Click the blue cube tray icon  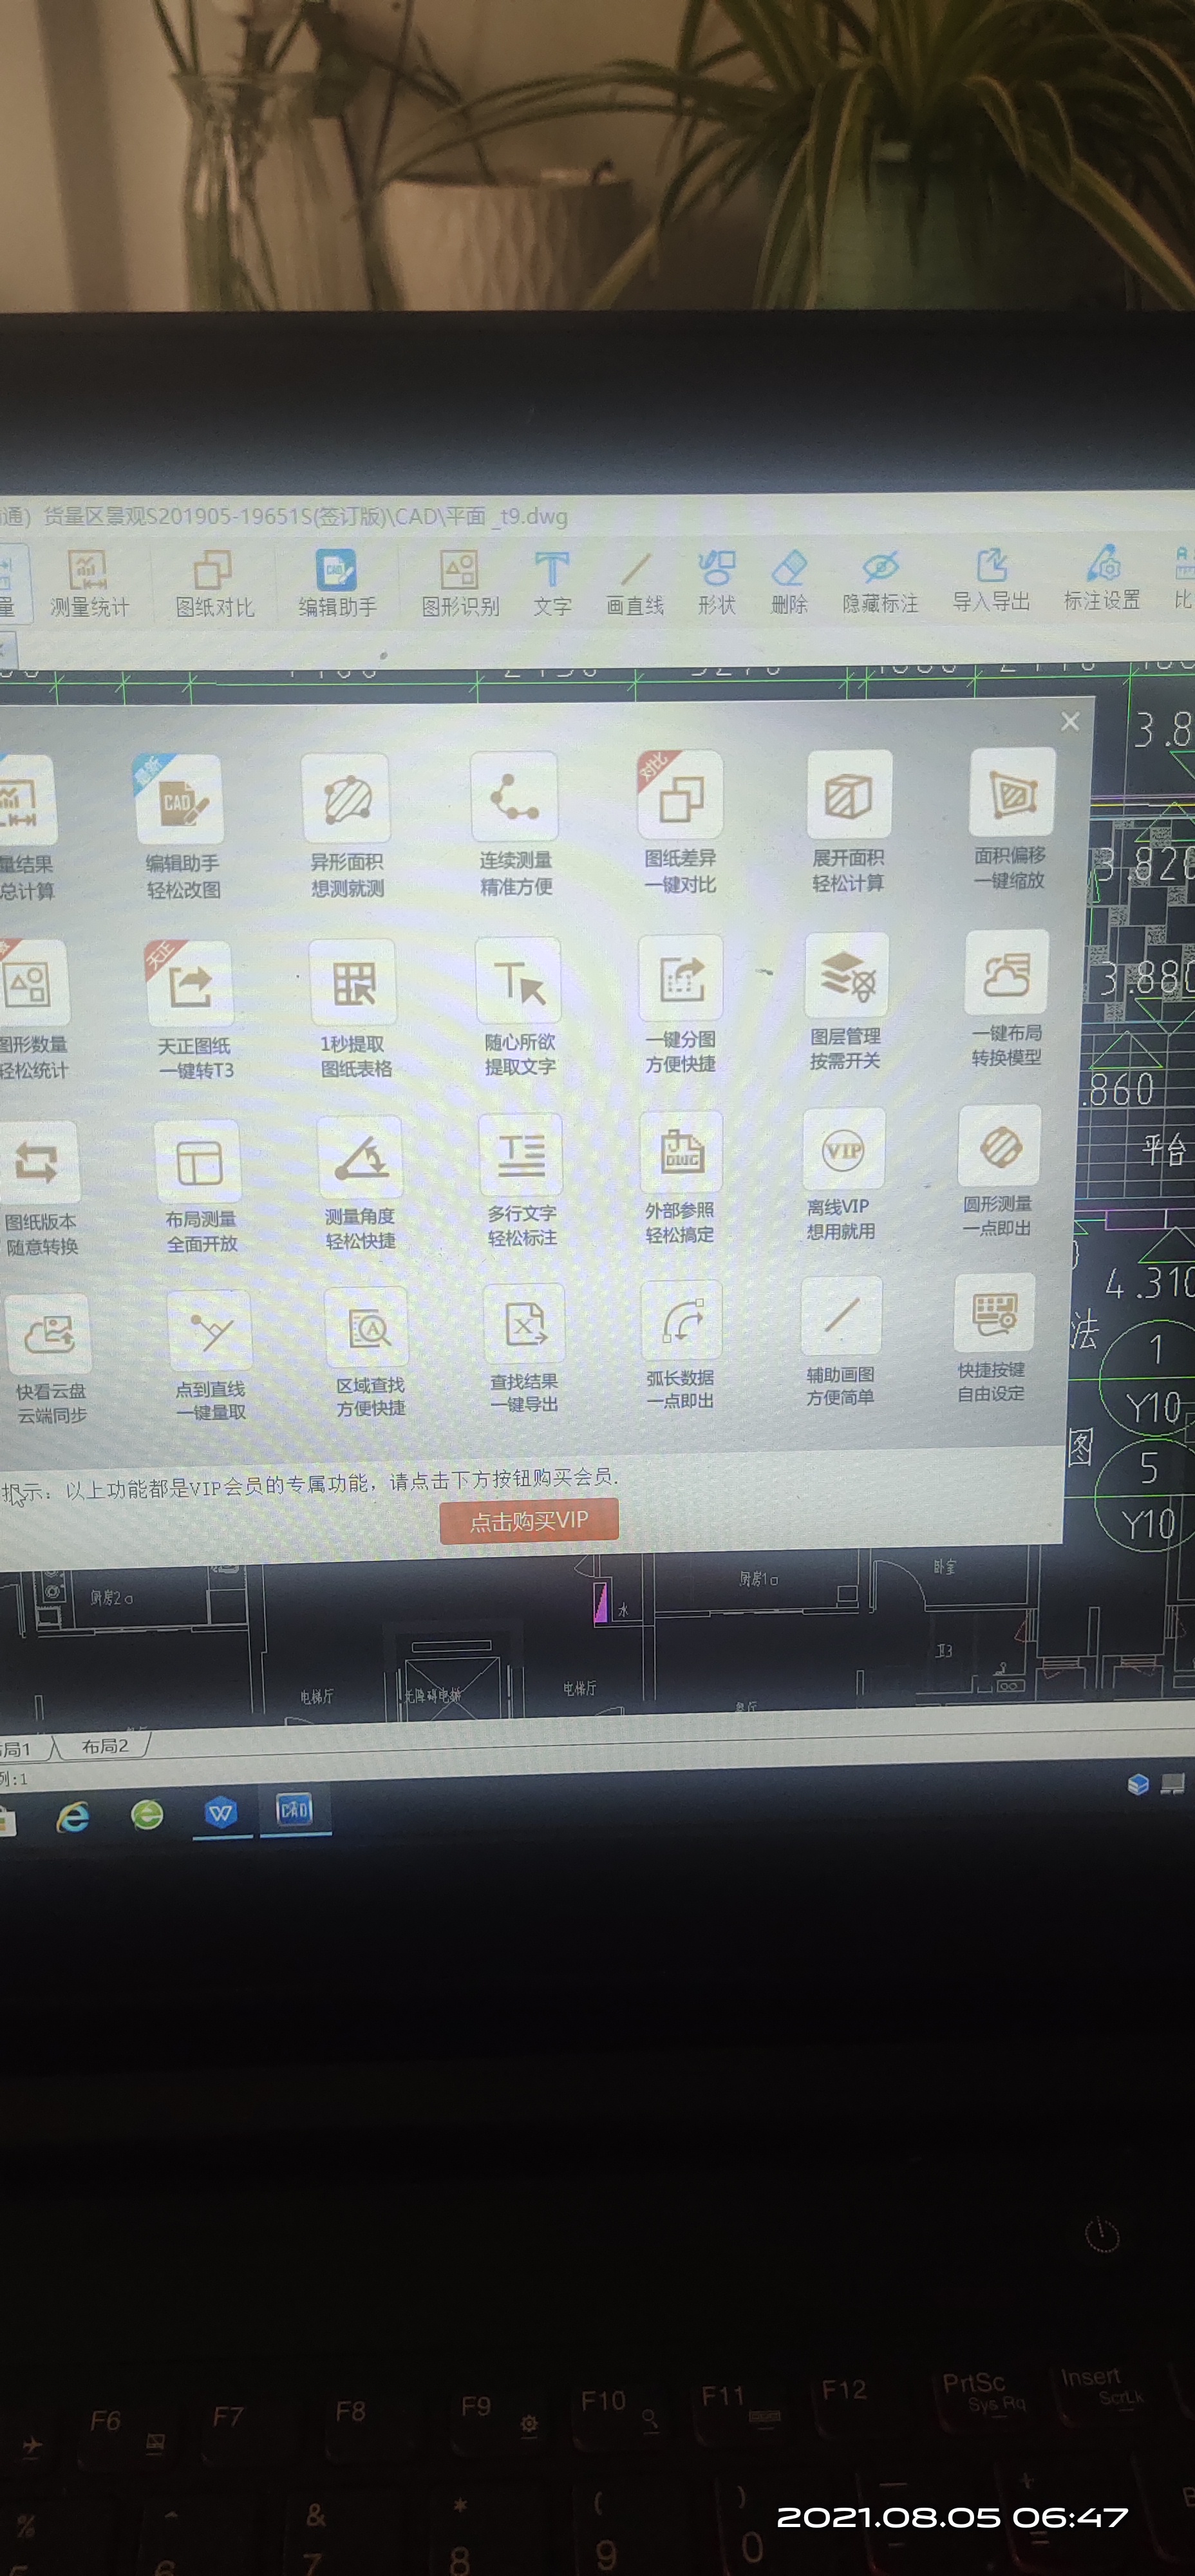(1137, 1784)
